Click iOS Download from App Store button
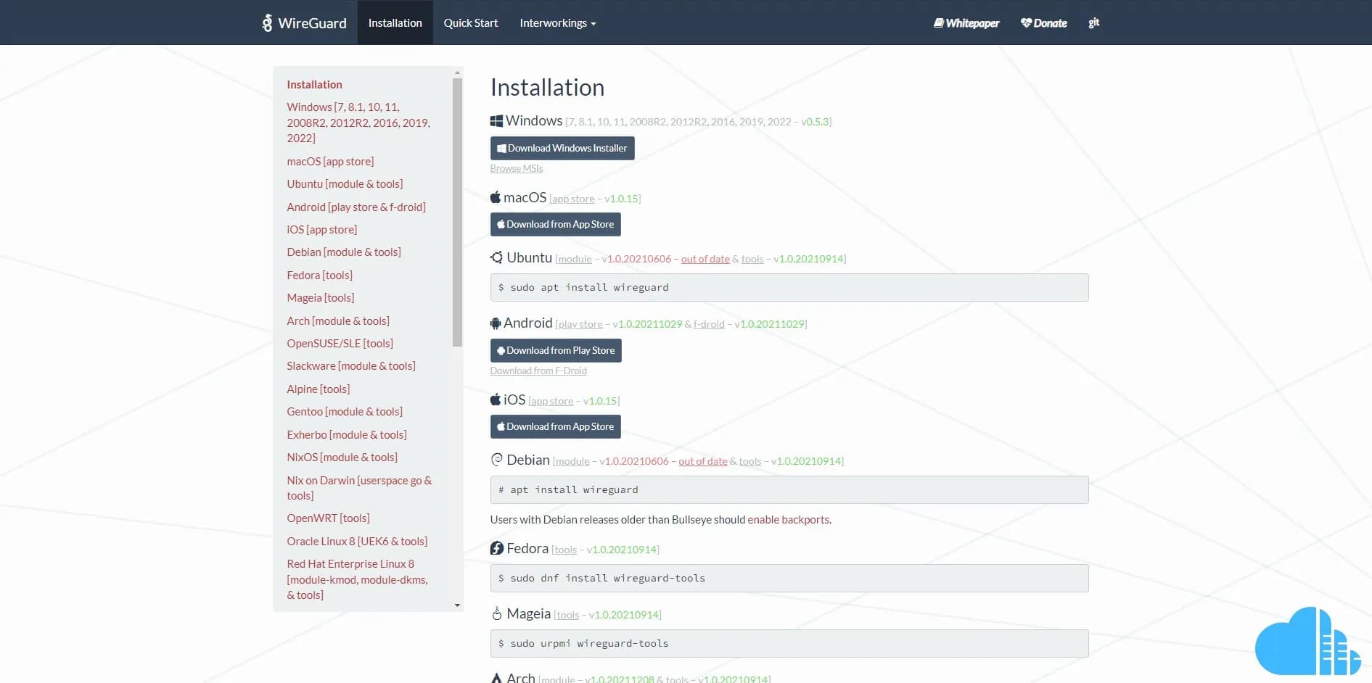This screenshot has width=1372, height=683. (x=556, y=426)
